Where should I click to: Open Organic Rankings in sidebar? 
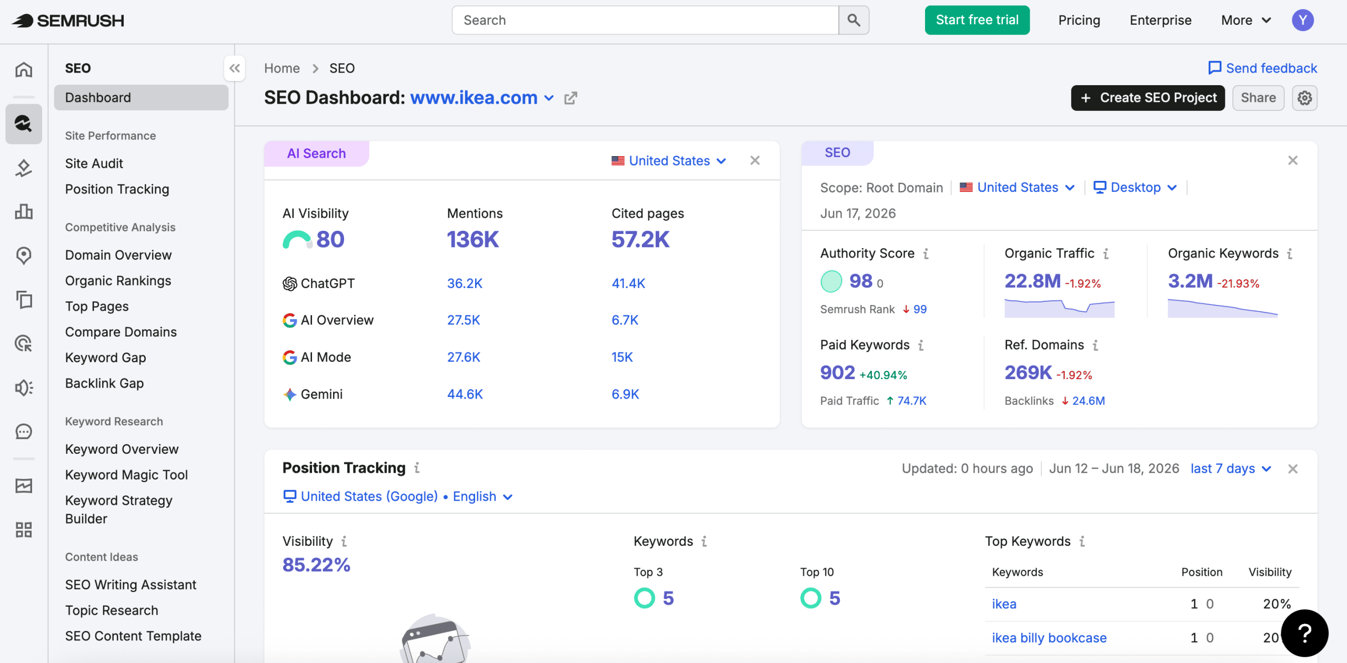118,281
